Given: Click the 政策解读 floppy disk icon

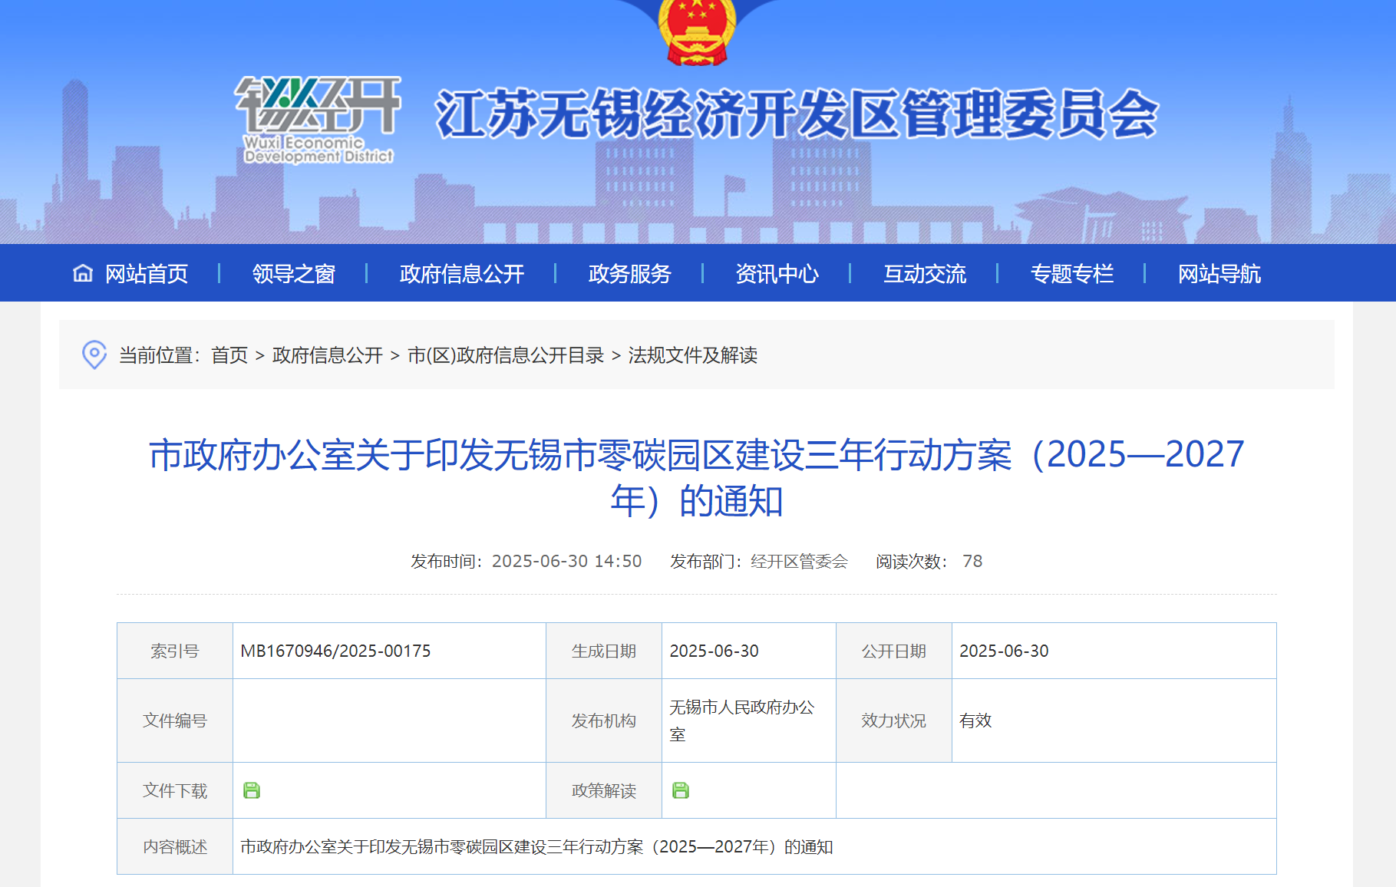Looking at the screenshot, I should point(681,790).
